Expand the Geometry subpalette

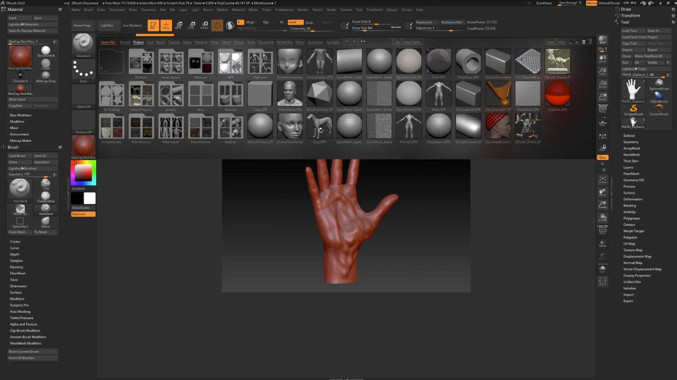[x=631, y=142]
